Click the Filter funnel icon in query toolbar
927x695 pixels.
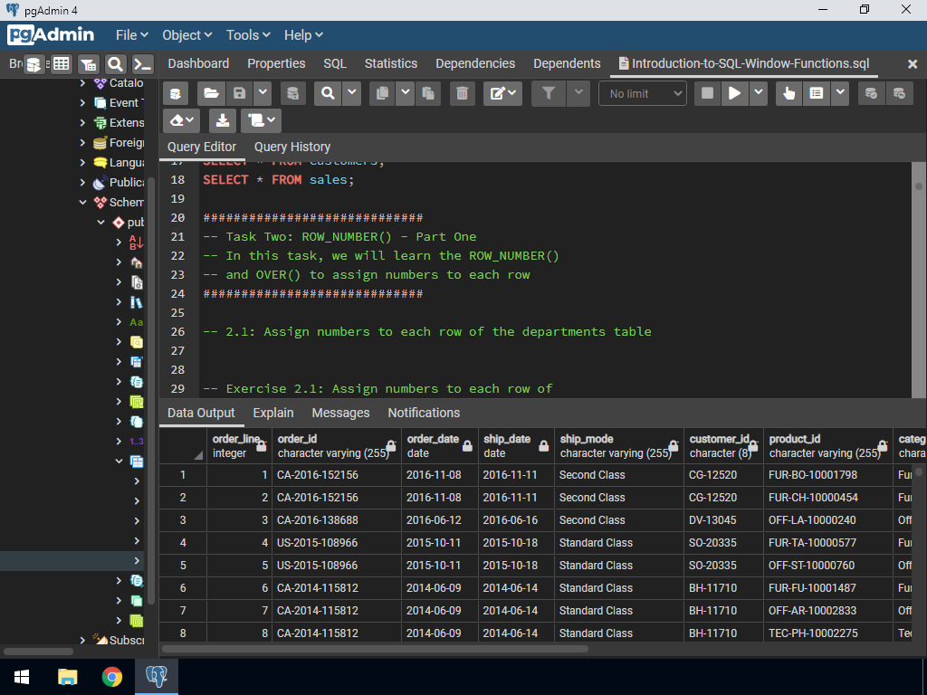click(x=549, y=93)
